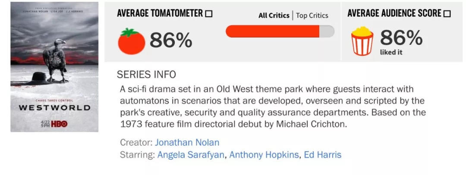This screenshot has height=175, width=466.
Task: Click the 'liked it' label under audience score
Action: point(391,52)
